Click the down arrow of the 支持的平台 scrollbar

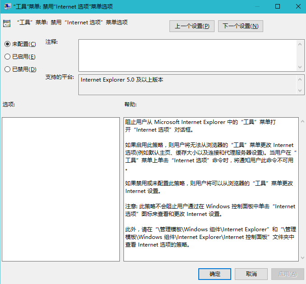[300, 91]
